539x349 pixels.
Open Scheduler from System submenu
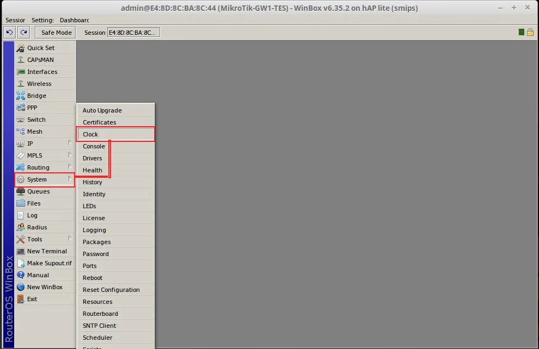(x=116, y=338)
